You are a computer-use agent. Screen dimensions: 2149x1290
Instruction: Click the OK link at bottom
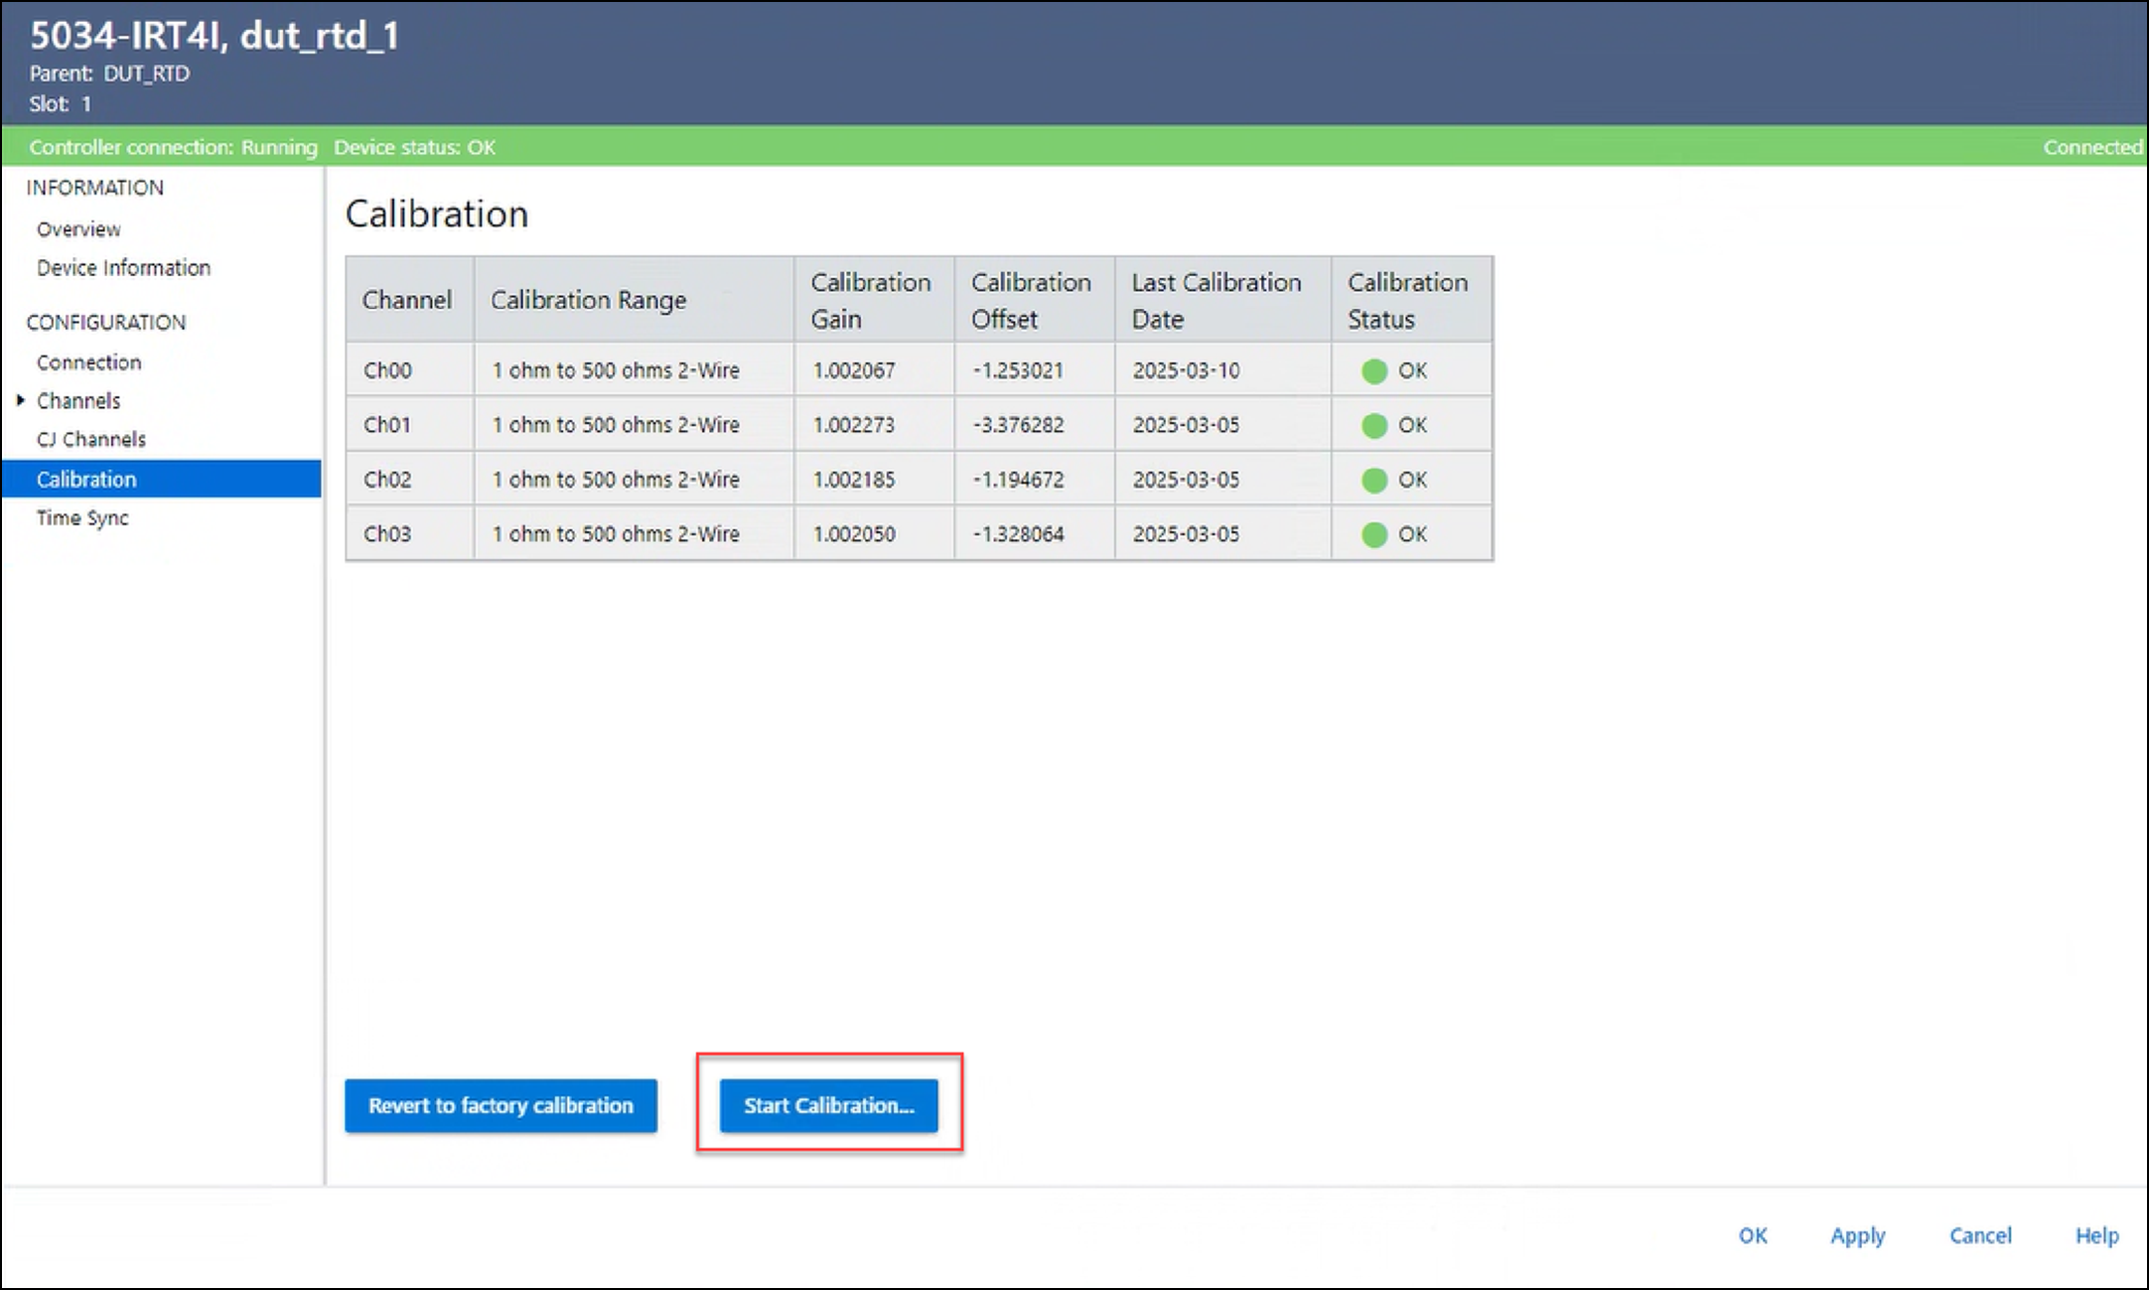coord(1752,1235)
